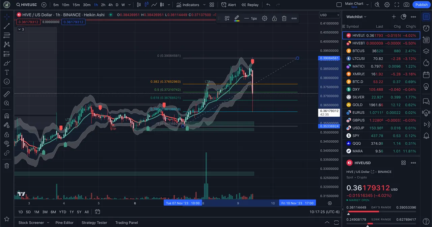
Task: Set the 1D date range
Action: click(21, 212)
